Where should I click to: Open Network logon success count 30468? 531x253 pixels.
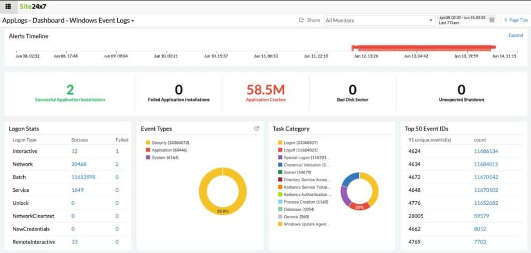point(79,164)
